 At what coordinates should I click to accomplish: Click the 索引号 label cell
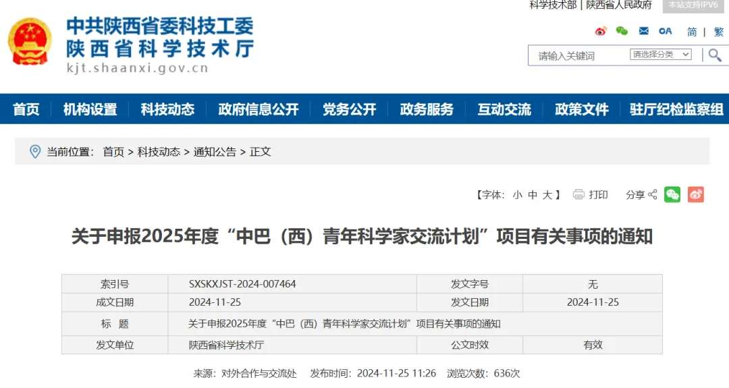(x=115, y=284)
